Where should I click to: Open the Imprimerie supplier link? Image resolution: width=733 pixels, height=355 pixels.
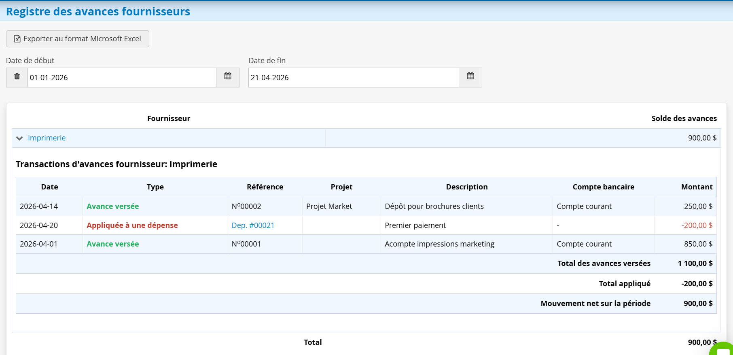pyautogui.click(x=47, y=138)
